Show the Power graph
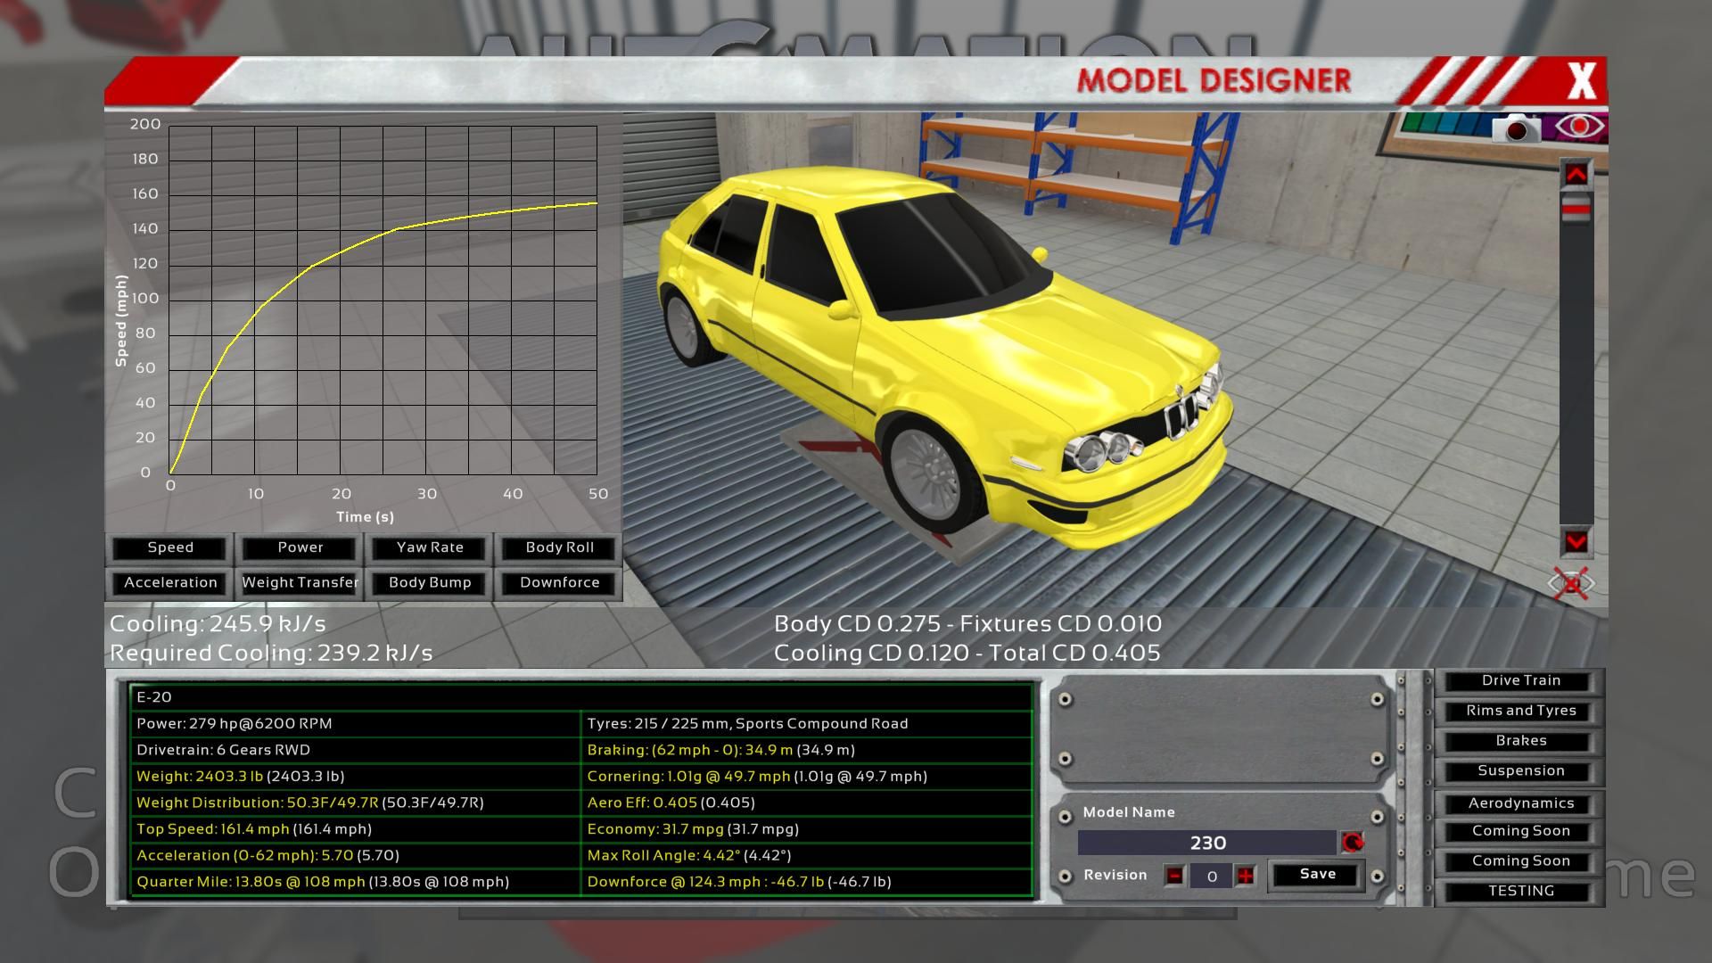 300,547
